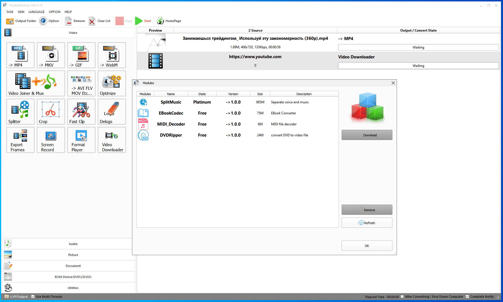Select the -> MKV conversion tool
The height and width of the screenshot is (302, 503).
pos(51,55)
